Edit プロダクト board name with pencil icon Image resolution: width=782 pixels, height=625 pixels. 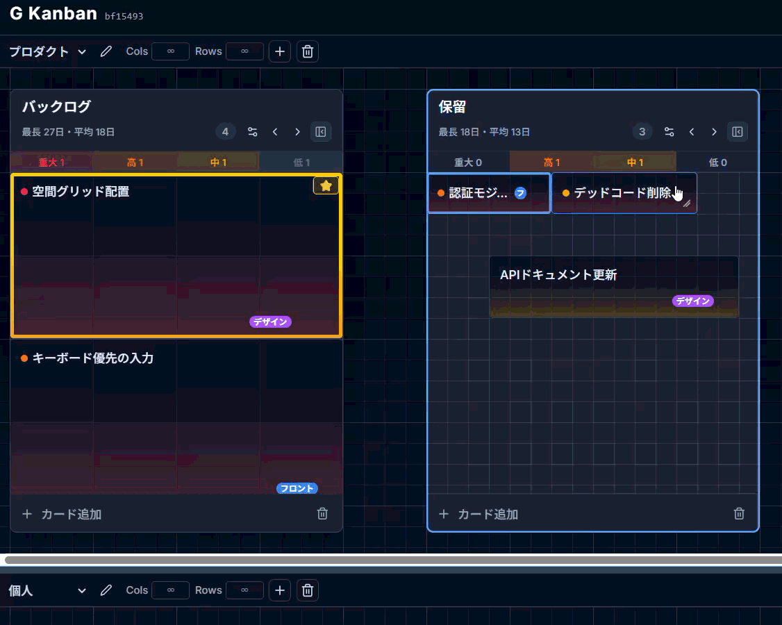coord(106,51)
